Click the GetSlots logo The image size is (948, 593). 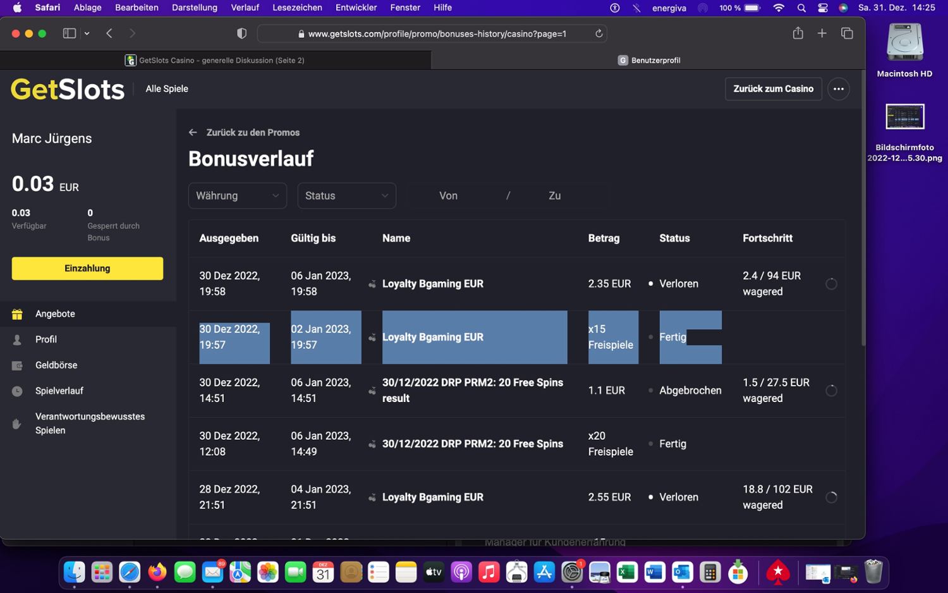click(68, 89)
